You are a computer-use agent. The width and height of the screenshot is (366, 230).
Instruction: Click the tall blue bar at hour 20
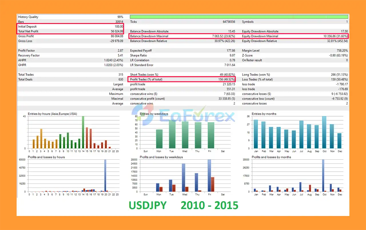(x=105, y=175)
